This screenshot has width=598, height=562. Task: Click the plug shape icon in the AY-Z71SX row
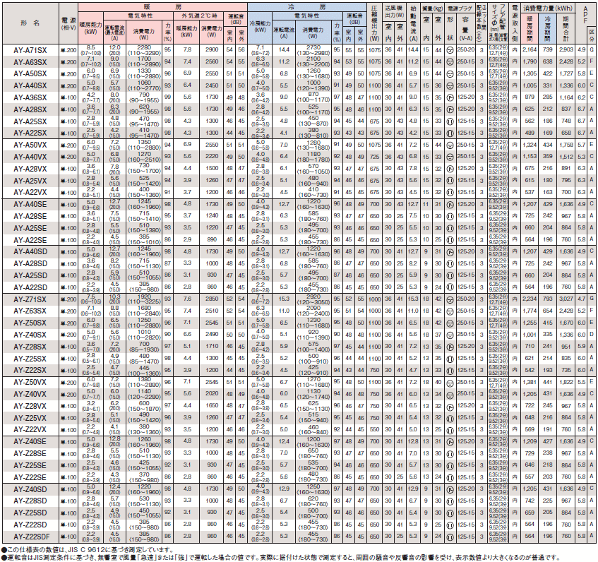click(x=450, y=299)
